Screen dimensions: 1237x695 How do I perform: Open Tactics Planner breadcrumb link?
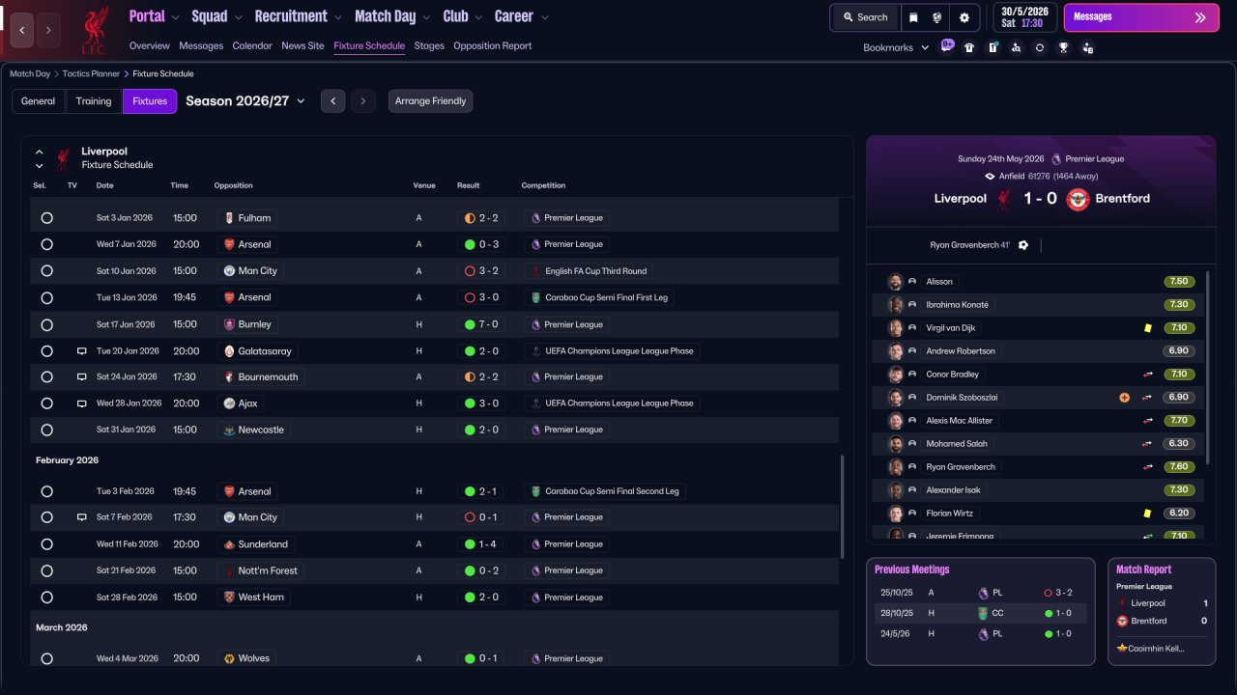click(92, 73)
